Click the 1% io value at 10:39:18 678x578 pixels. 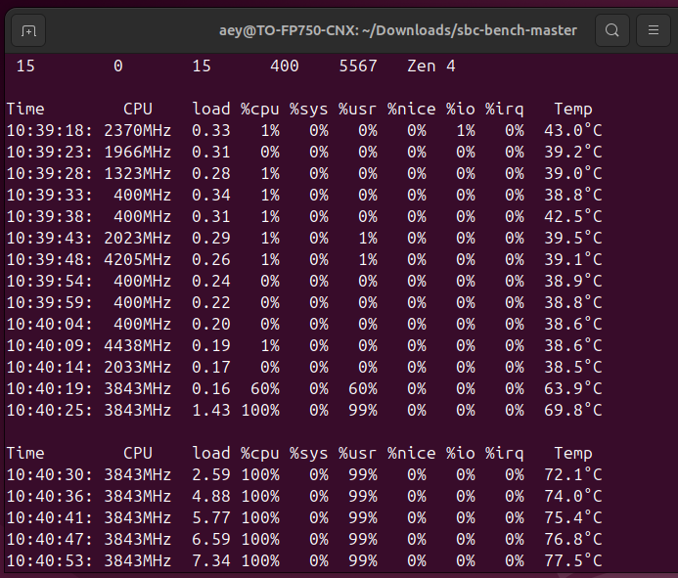(x=466, y=130)
